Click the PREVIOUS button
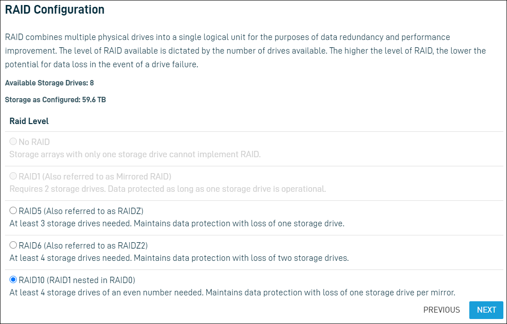 (x=441, y=310)
